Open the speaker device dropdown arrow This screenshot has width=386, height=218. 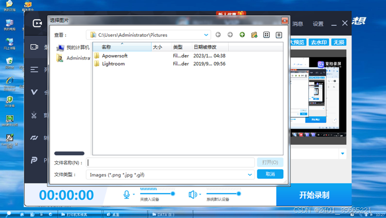pos(200,194)
